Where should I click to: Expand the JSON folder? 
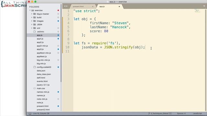point(32,24)
